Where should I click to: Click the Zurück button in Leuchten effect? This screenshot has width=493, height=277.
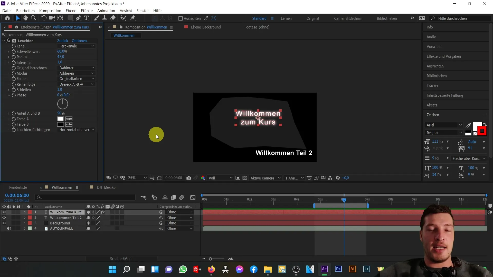point(62,40)
